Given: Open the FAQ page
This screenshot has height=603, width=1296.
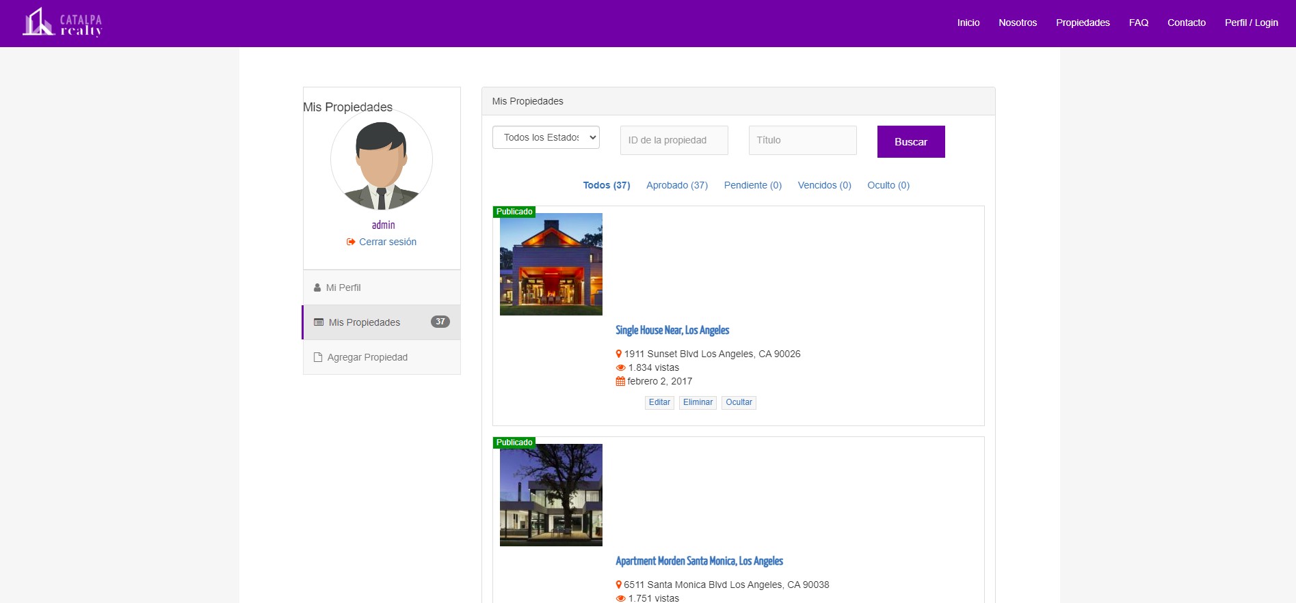Looking at the screenshot, I should (x=1139, y=23).
